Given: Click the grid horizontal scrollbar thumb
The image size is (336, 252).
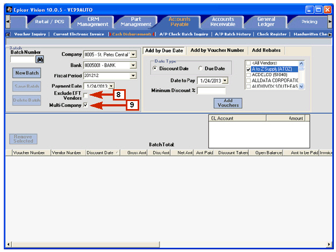Looking at the screenshot, I should [85, 244].
